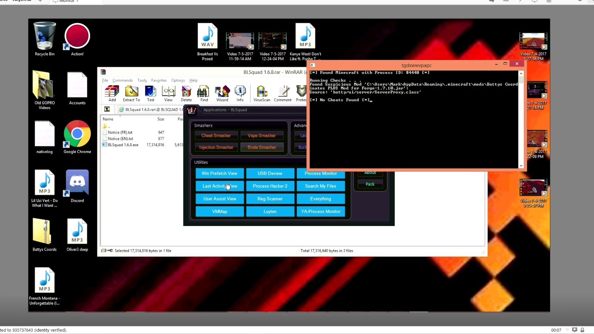Launch Search My Files utility
This screenshot has width=594, height=334.
pyautogui.click(x=321, y=186)
